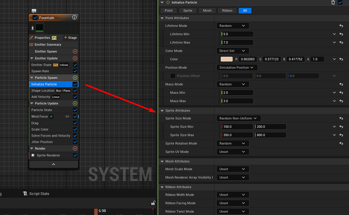The width and height of the screenshot is (349, 215).
Task: Add a module to Emitter Update with the plus icon
Action: (75, 58)
